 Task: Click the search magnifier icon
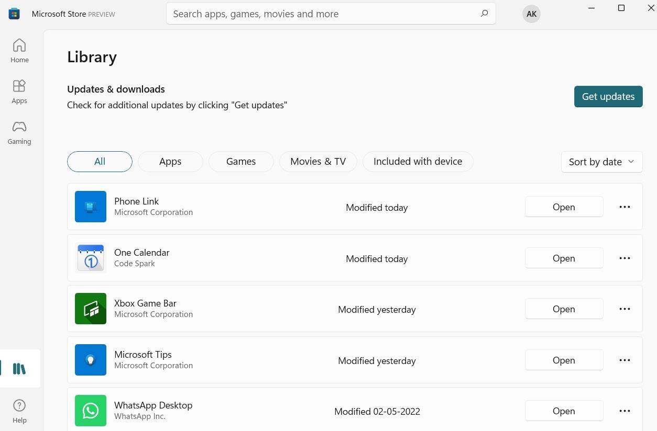(x=484, y=14)
